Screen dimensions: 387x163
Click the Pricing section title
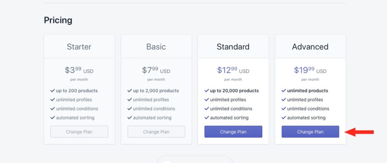(x=58, y=20)
